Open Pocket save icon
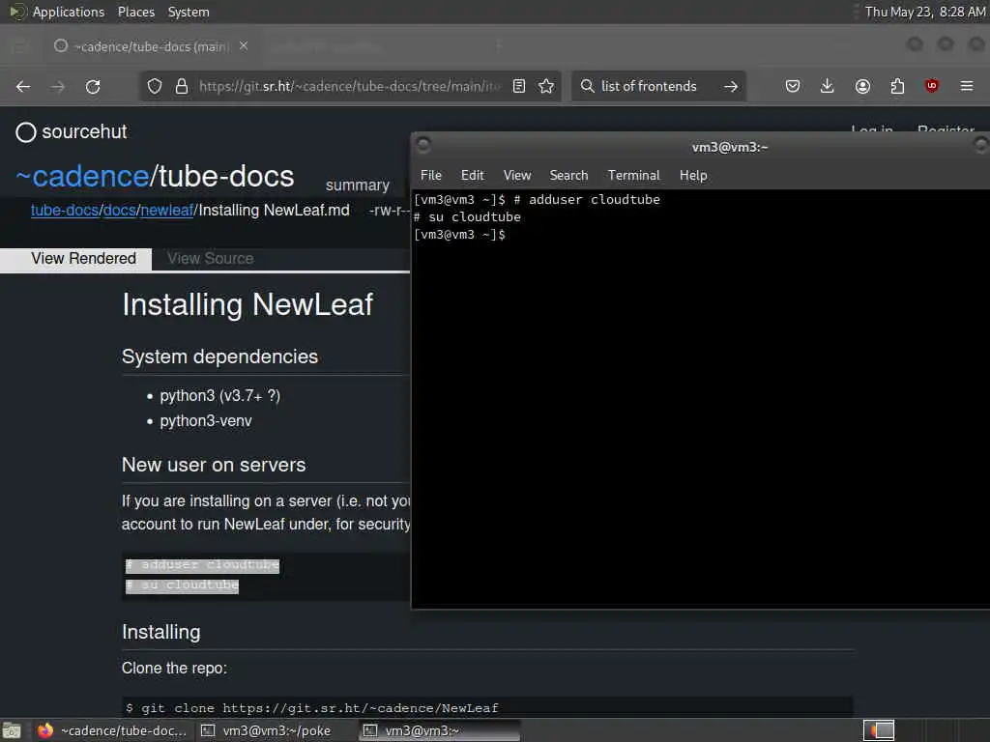Image resolution: width=990 pixels, height=742 pixels. [793, 86]
